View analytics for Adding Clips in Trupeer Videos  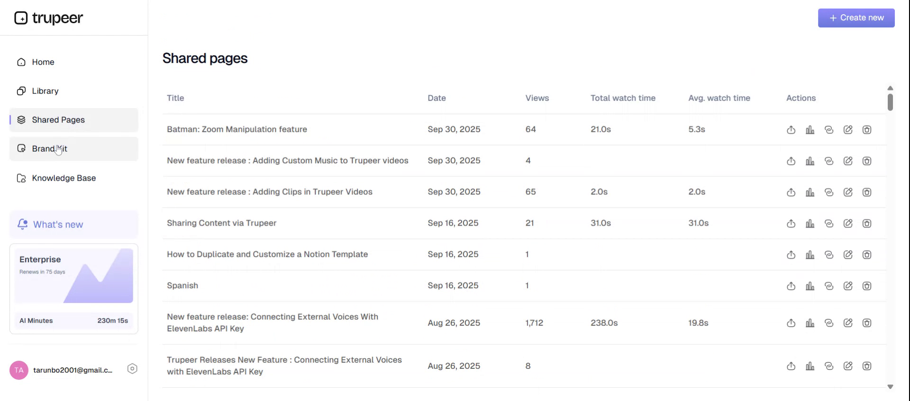pos(810,192)
